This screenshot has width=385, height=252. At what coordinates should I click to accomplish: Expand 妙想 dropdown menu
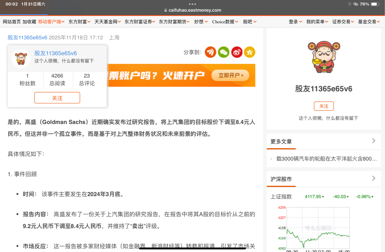201,22
